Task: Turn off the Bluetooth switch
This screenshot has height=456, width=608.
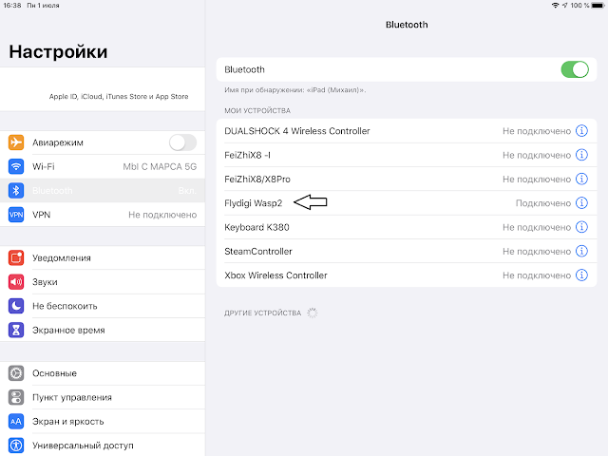Action: pyautogui.click(x=575, y=69)
